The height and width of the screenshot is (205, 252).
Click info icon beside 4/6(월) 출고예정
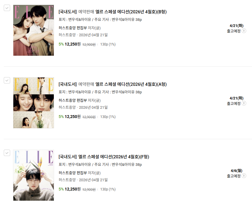point(244,176)
